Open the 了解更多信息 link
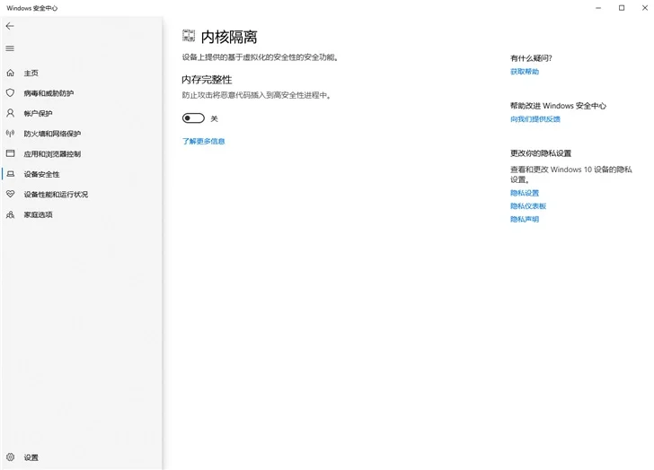654x470 pixels. pyautogui.click(x=204, y=141)
